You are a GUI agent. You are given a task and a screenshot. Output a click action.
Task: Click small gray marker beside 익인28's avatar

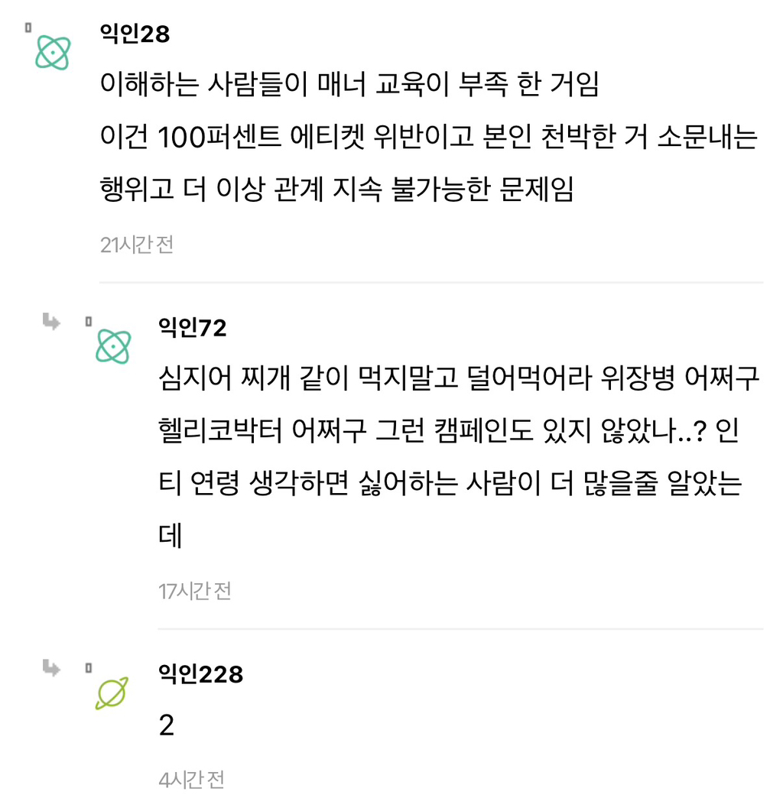(28, 28)
